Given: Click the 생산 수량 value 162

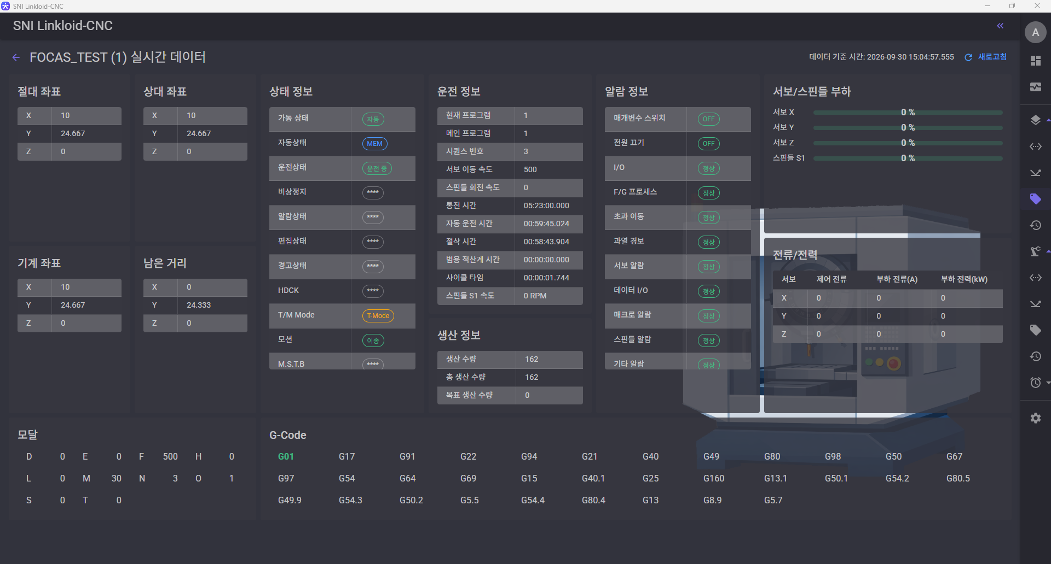Looking at the screenshot, I should coord(532,359).
